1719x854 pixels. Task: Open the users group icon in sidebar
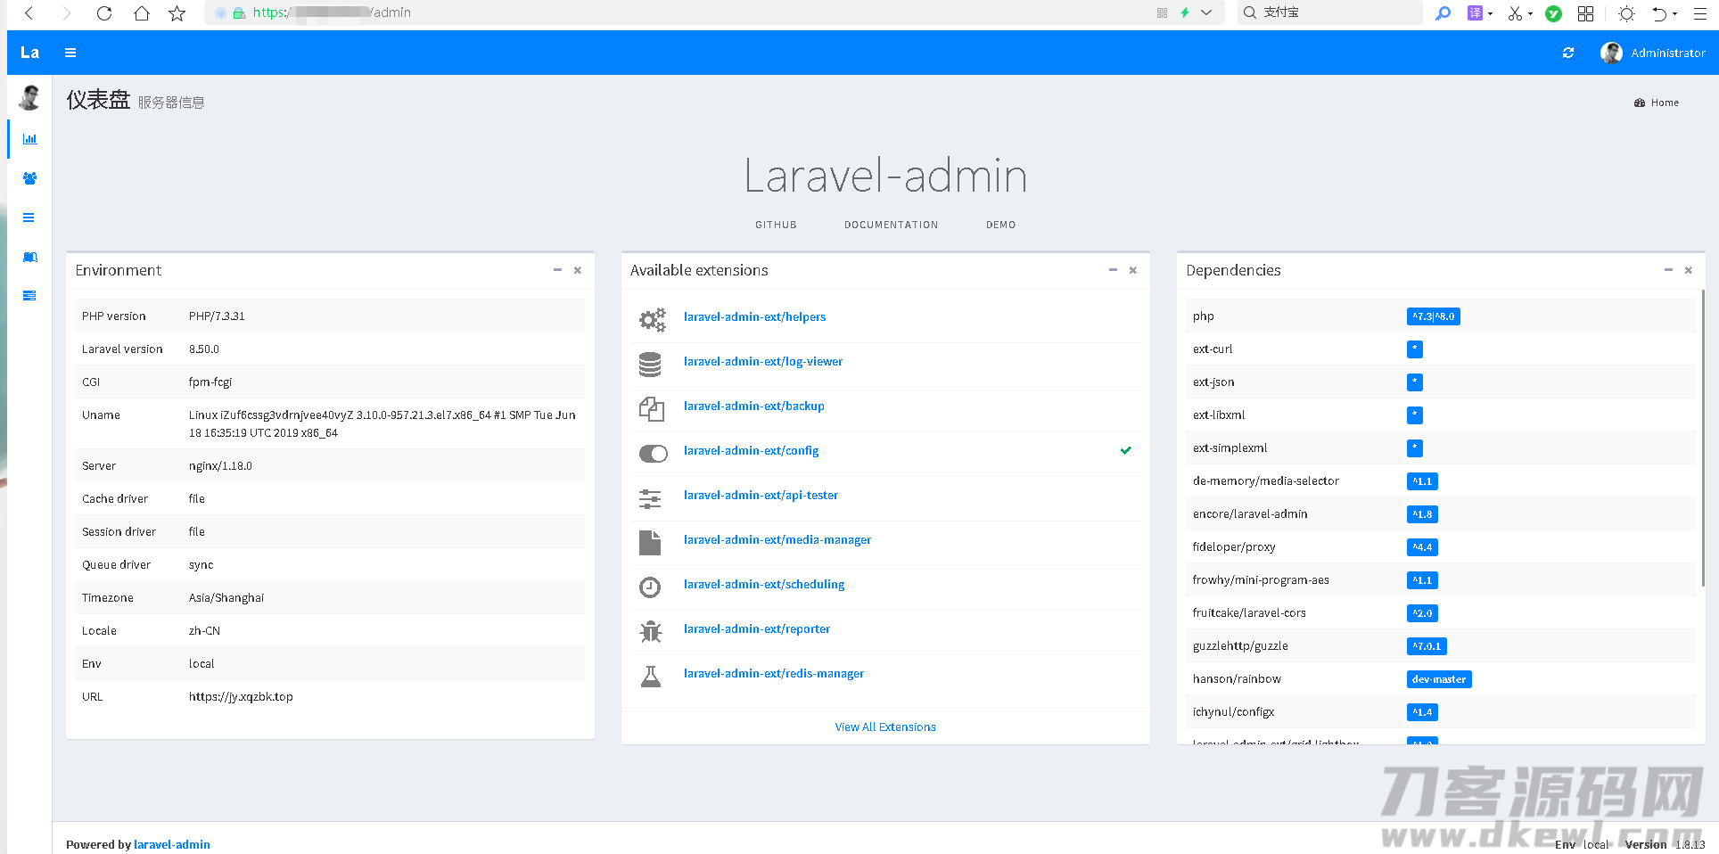click(x=29, y=178)
